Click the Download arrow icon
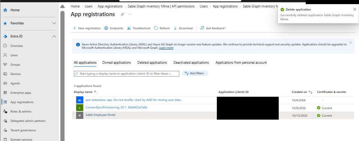 [175, 28]
